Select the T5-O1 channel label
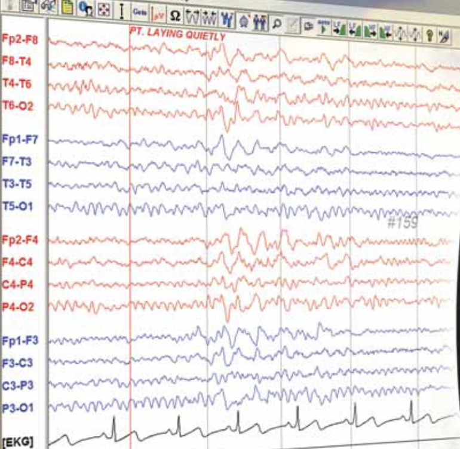 click(17, 207)
